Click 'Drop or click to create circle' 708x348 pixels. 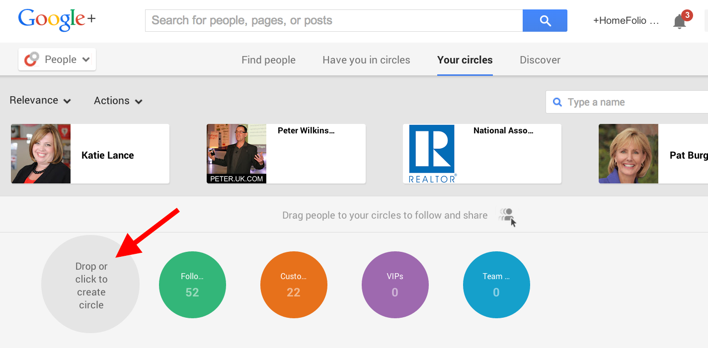tap(90, 284)
